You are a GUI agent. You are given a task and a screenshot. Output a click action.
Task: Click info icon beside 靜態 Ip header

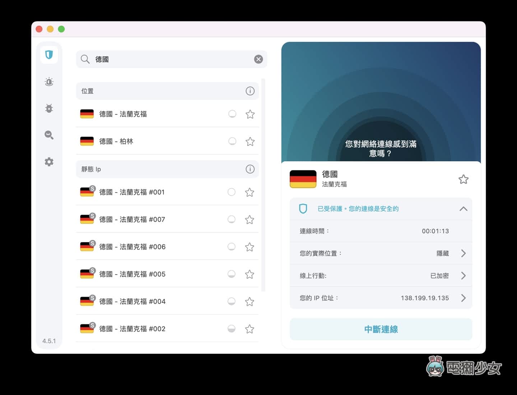tap(250, 169)
